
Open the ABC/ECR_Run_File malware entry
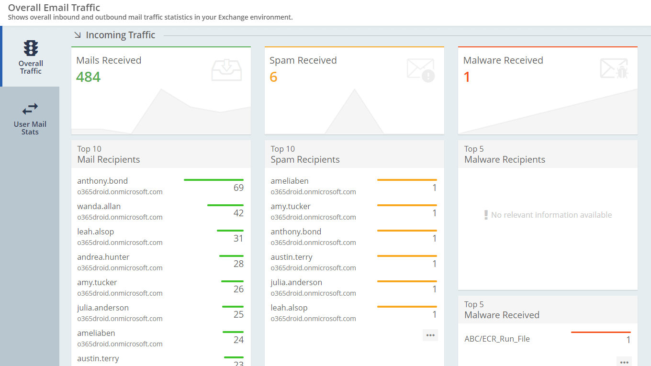point(496,339)
